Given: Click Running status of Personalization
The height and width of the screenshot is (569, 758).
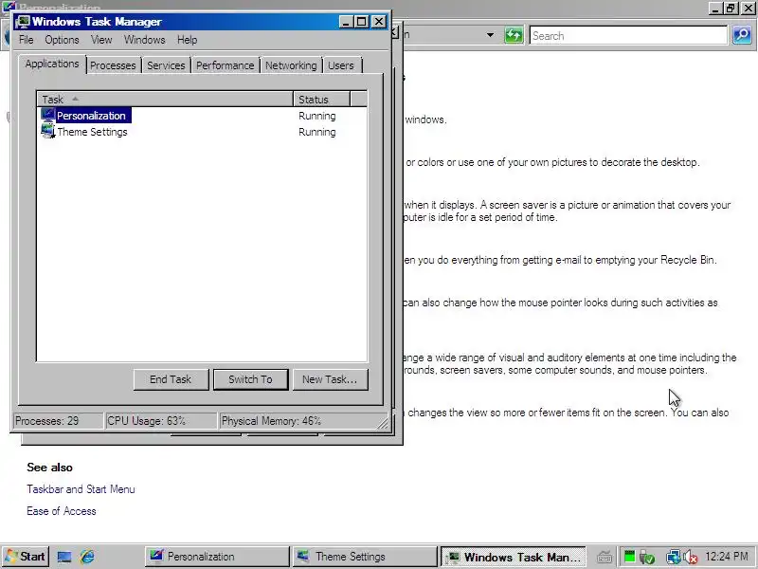Looking at the screenshot, I should coord(317,116).
